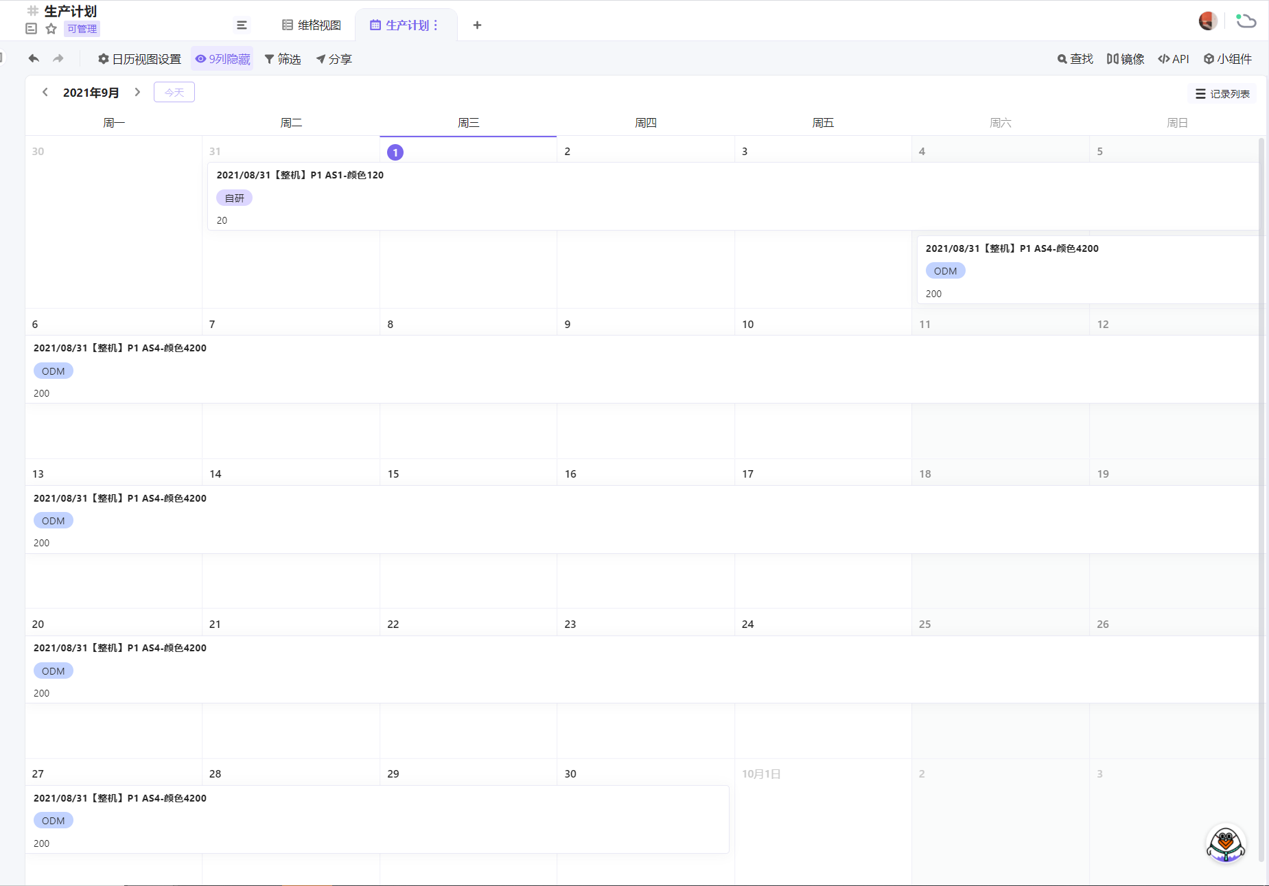Click the 今天 today button
Screen dimensions: 1269x886
[x=174, y=92]
